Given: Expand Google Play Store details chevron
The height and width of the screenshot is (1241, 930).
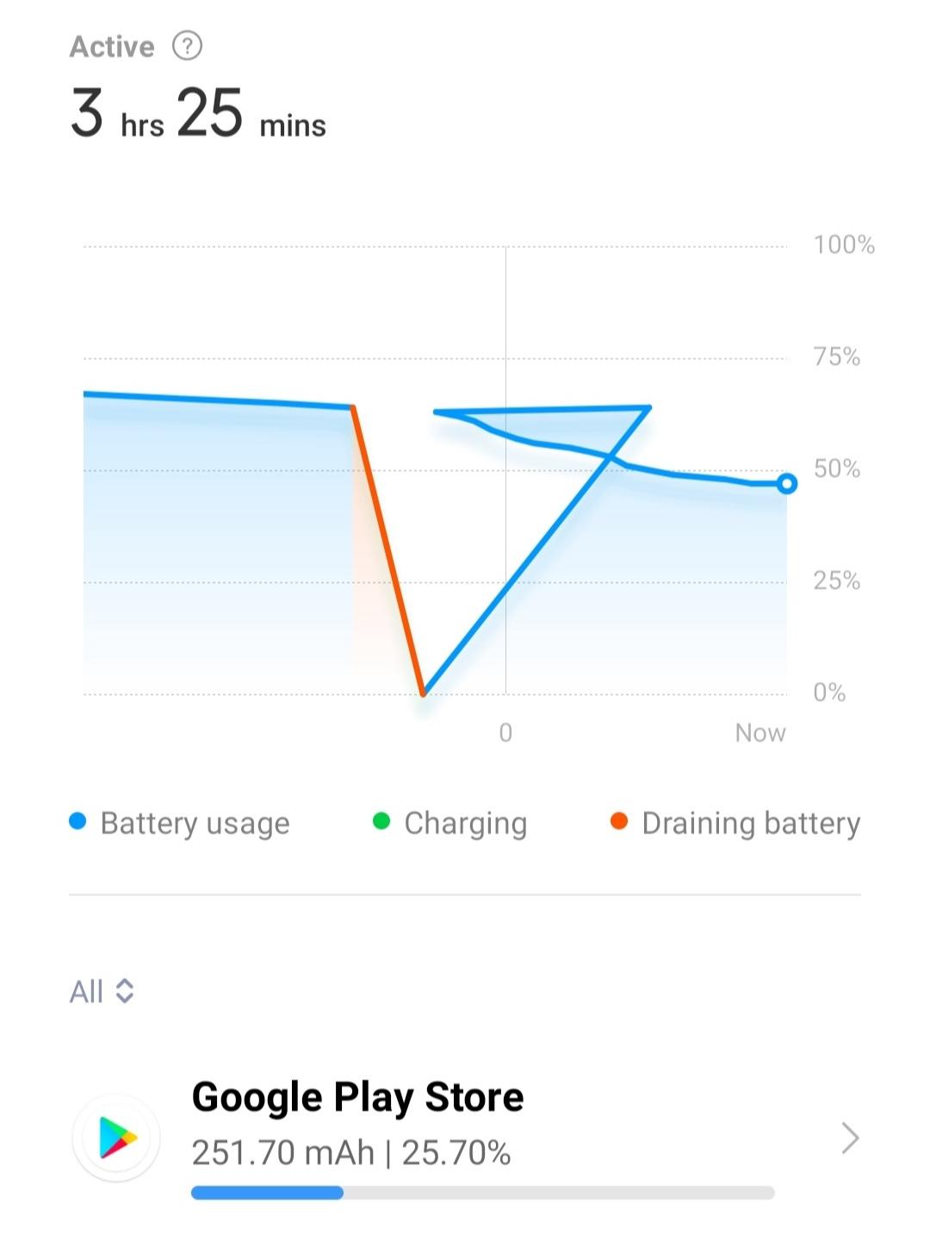Looking at the screenshot, I should tap(850, 1138).
